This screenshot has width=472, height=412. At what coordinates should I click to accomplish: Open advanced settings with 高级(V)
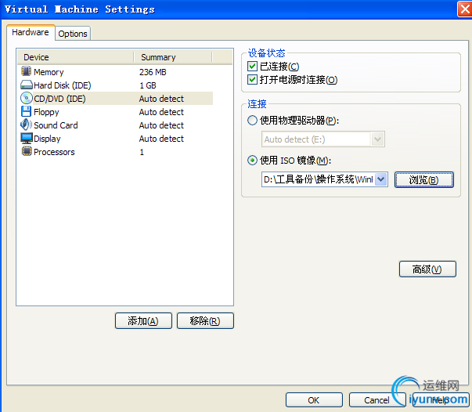point(427,269)
